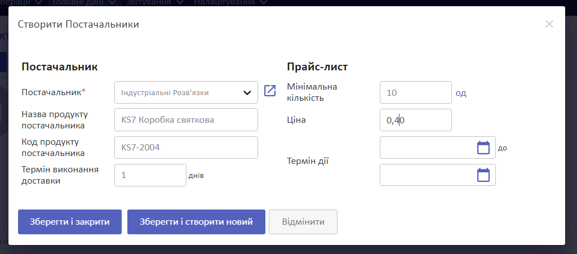Focus the Код продукту постачальника field
Screen dimensions: 577x254
click(186, 148)
